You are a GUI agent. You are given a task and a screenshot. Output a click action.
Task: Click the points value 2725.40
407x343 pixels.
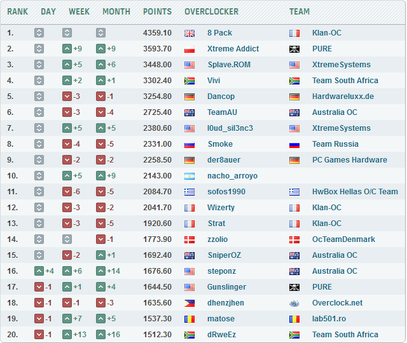coord(157,112)
